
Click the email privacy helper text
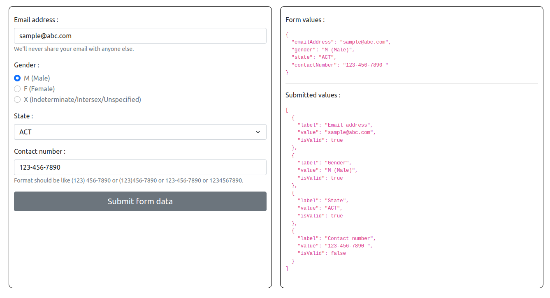pos(74,49)
